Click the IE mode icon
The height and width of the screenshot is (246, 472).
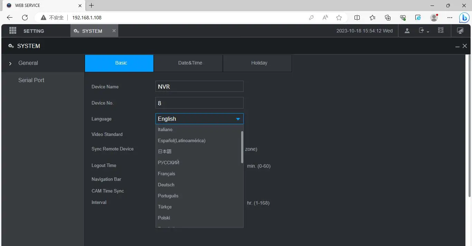[418, 18]
